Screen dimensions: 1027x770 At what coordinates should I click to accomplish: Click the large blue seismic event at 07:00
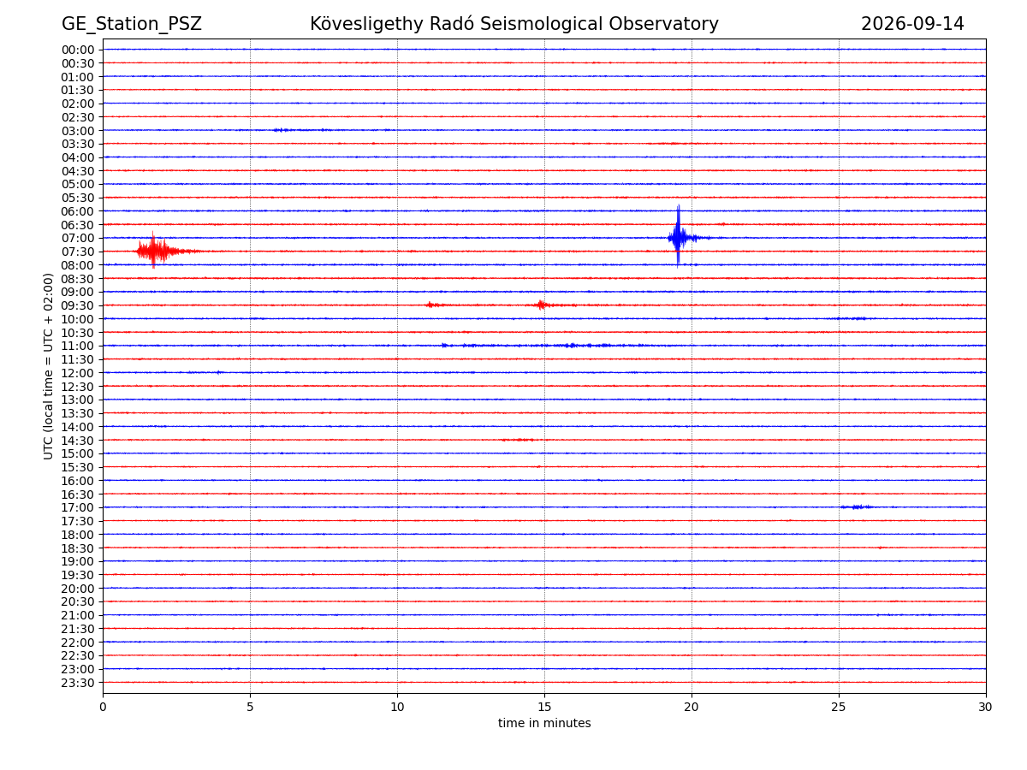pos(680,237)
